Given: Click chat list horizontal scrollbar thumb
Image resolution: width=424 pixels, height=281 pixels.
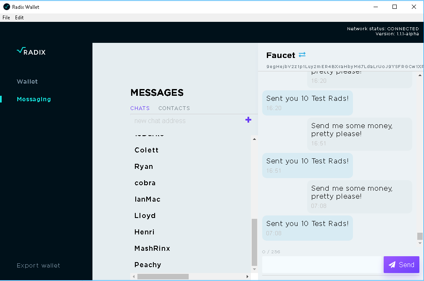Looking at the screenshot, I should click(x=163, y=276).
